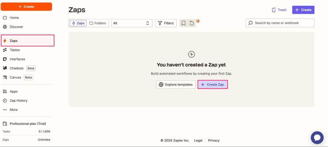Image resolution: width=328 pixels, height=147 pixels.
Task: Click the Chatbots icon in sidebar
Action: 5,68
